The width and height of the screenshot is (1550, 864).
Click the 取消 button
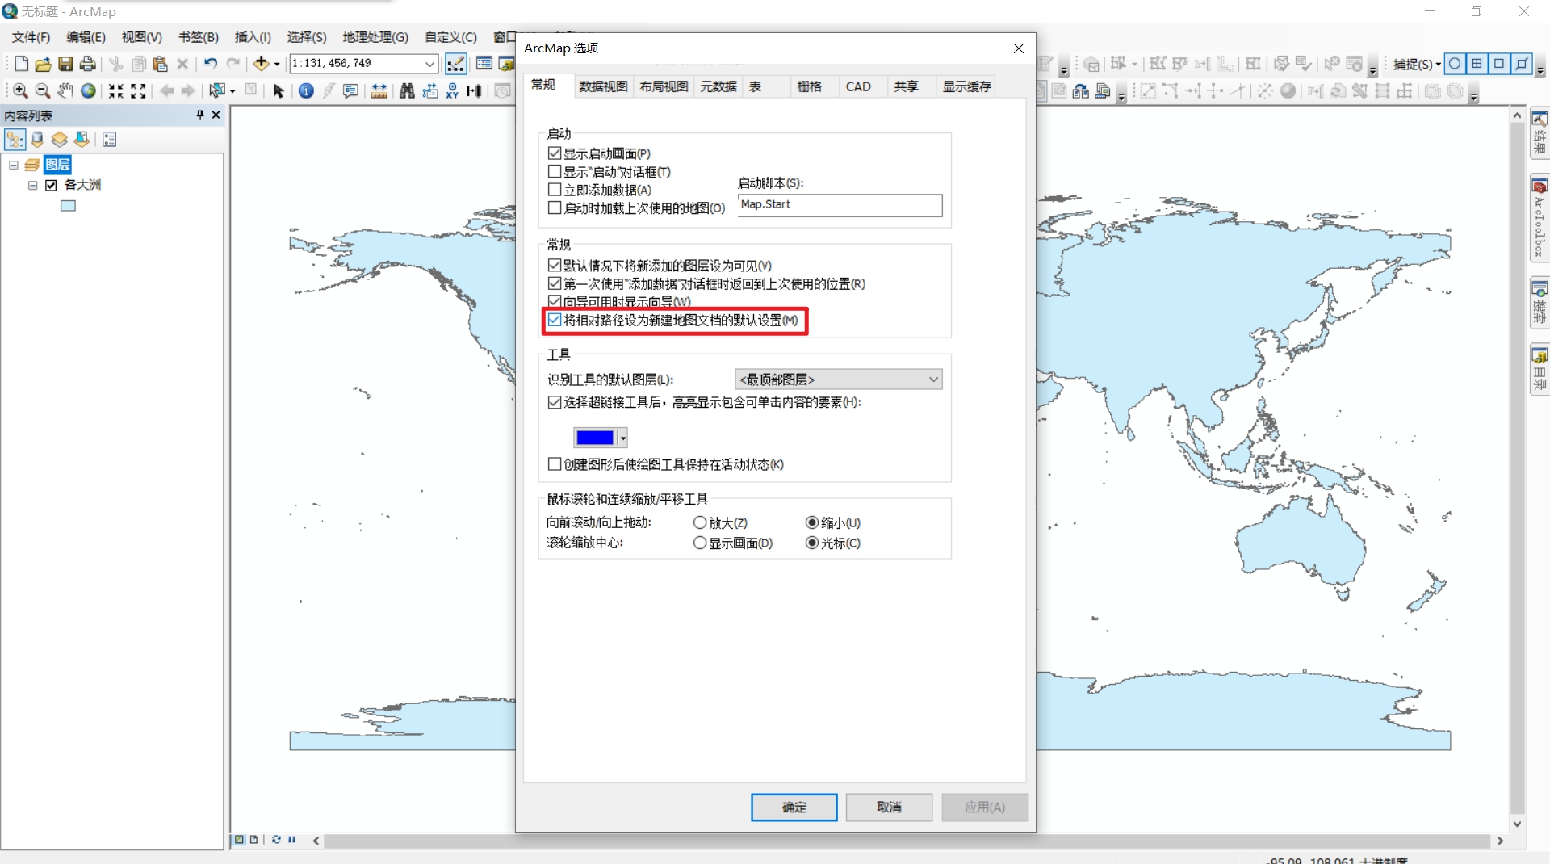889,807
